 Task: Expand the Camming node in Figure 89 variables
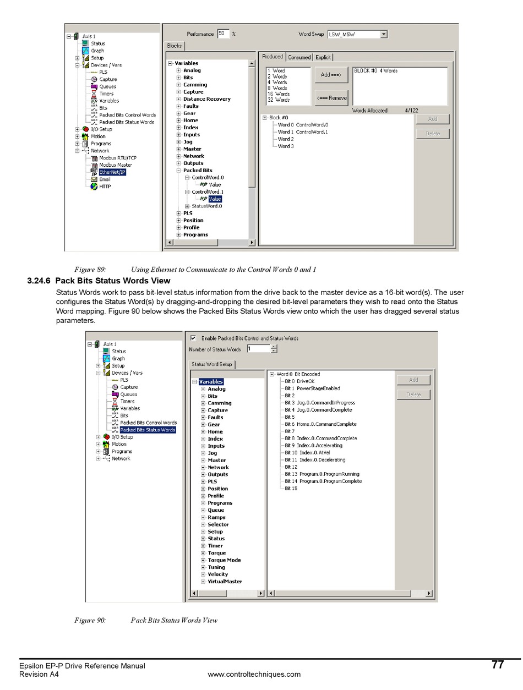tap(178, 85)
